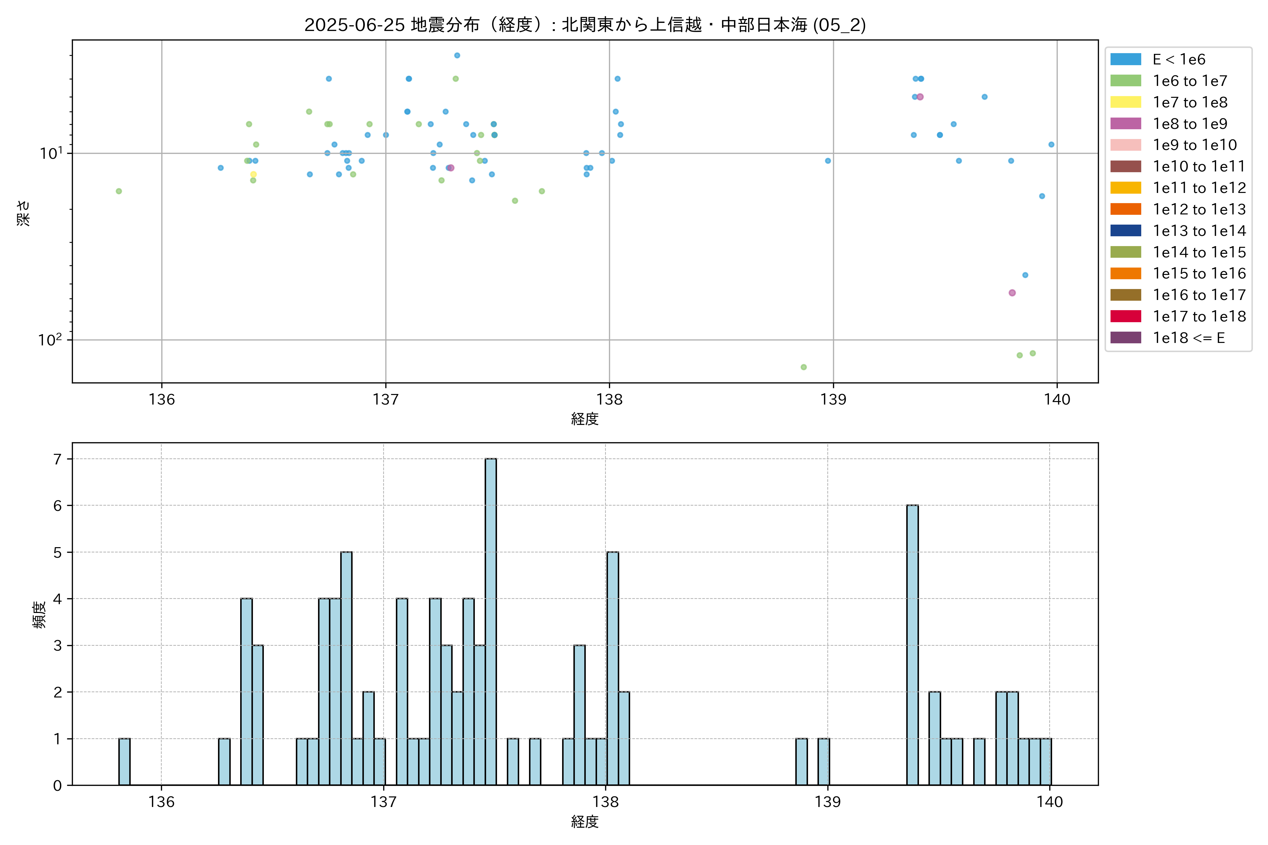Click the '1e10 to 1e11' legend label
1268x845 pixels.
(x=1199, y=167)
